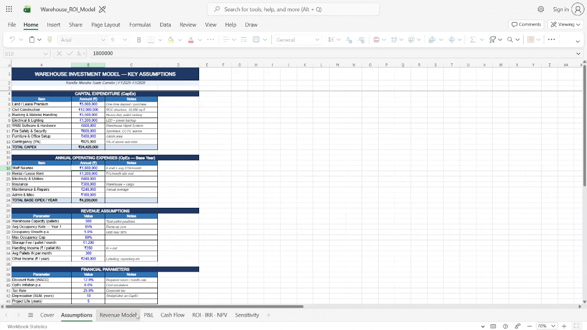Collapse the ribbon with chevron arrow
The width and height of the screenshot is (587, 330).
(x=578, y=42)
